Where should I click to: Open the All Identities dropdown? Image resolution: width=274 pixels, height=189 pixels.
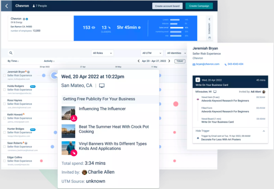[176, 53]
